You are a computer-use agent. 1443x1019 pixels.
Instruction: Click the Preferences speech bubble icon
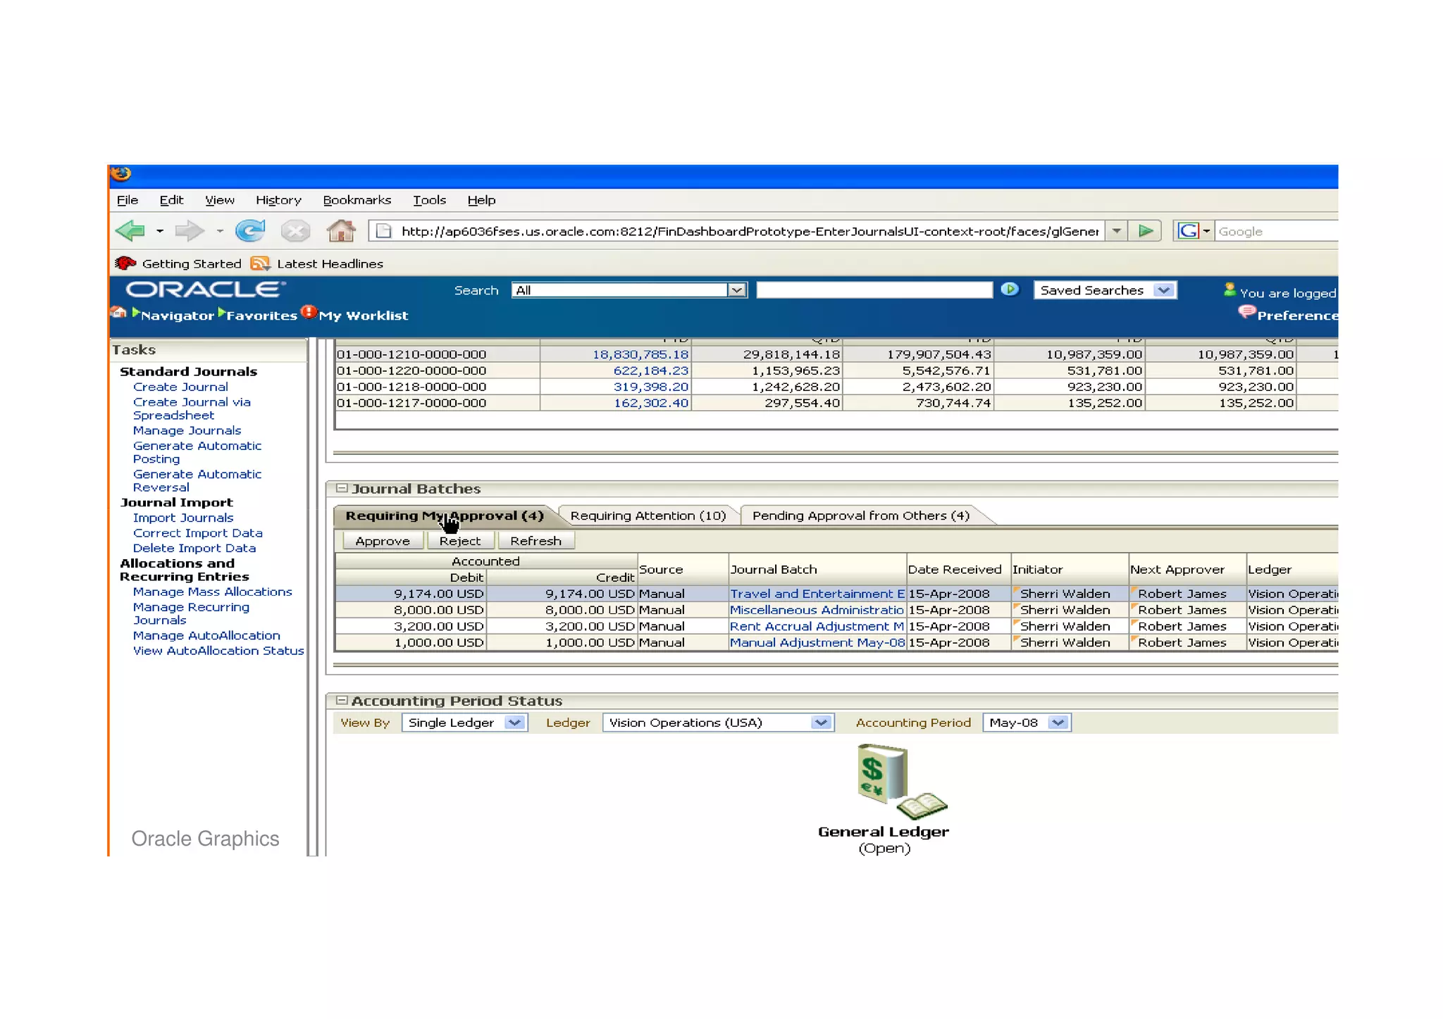[1246, 313]
